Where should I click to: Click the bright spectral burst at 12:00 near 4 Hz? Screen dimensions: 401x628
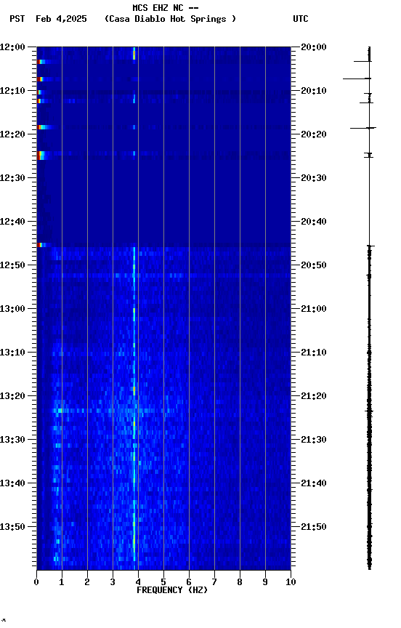[134, 53]
